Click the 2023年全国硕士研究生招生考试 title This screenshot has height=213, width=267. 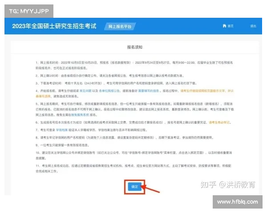coord(54,26)
